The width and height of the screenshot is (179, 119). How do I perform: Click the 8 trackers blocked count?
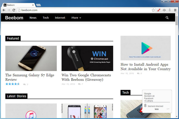click(154, 106)
